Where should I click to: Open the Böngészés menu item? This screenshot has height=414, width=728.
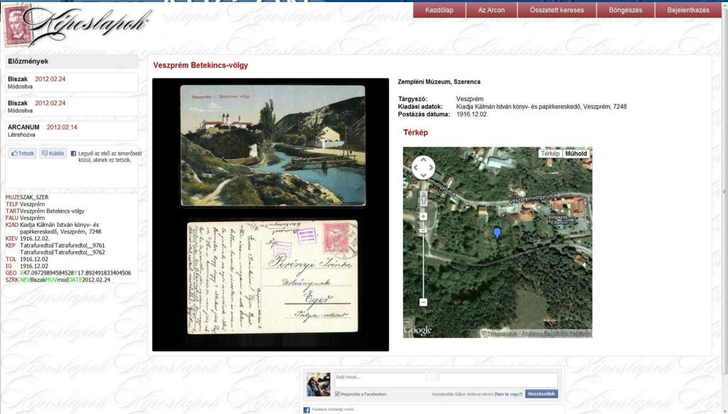[x=626, y=10]
